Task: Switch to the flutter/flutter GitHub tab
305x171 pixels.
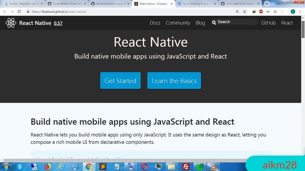Action: (67, 4)
